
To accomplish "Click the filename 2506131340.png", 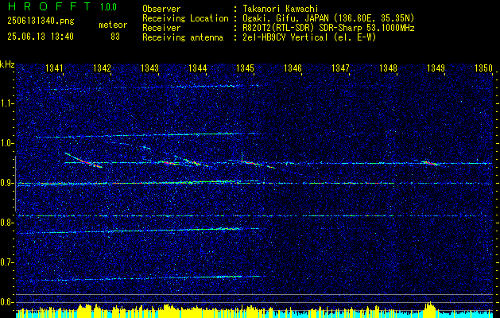I will [x=41, y=21].
